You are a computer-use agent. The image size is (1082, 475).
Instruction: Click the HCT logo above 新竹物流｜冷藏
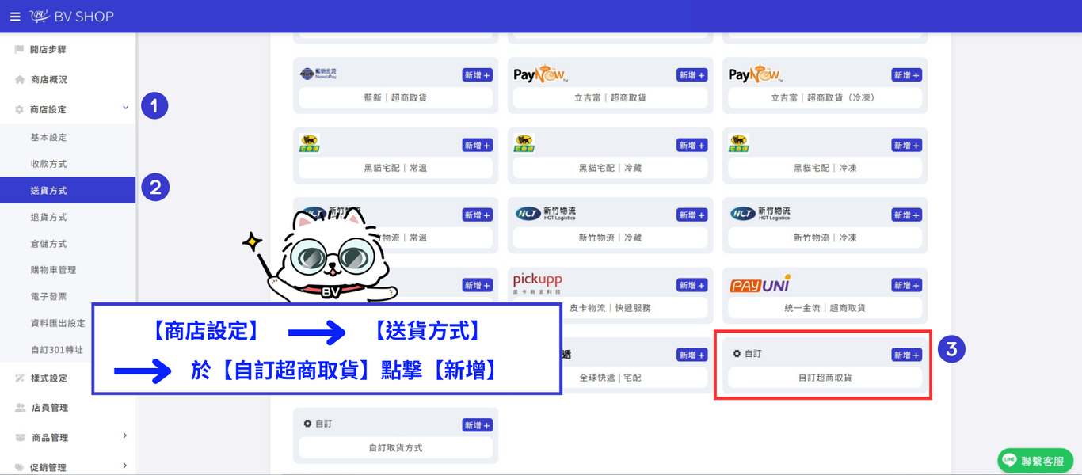click(546, 214)
